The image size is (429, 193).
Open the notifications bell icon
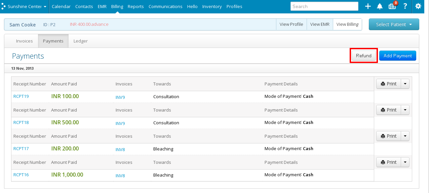380,6
